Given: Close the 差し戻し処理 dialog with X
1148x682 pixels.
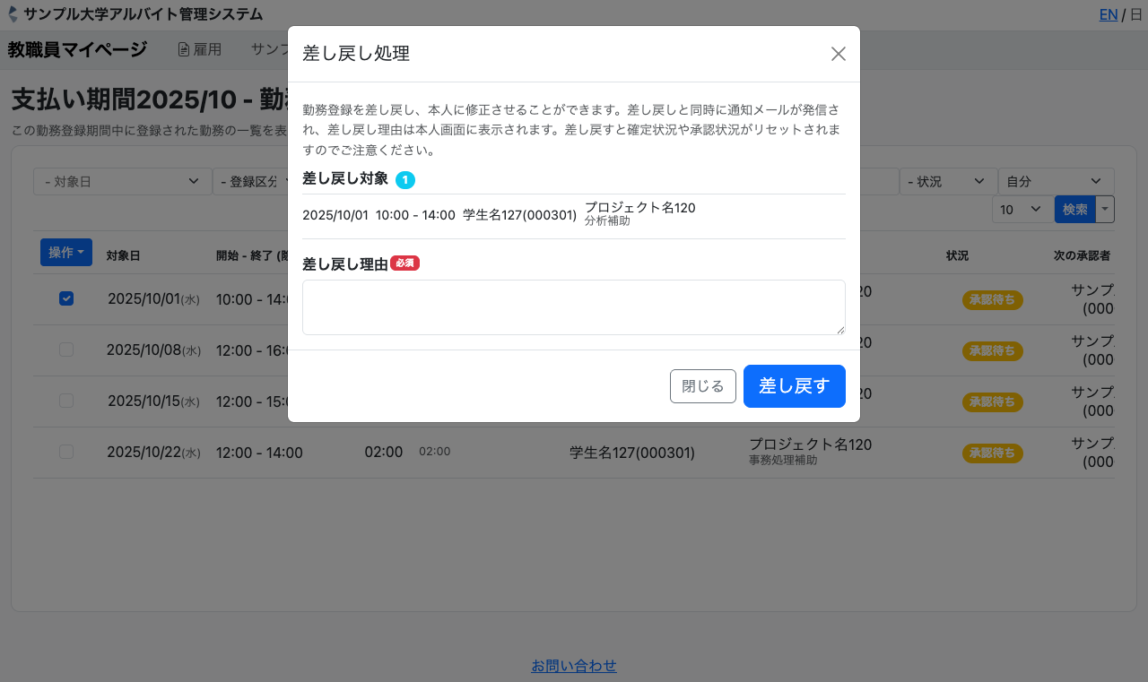Looking at the screenshot, I should pyautogui.click(x=838, y=54).
